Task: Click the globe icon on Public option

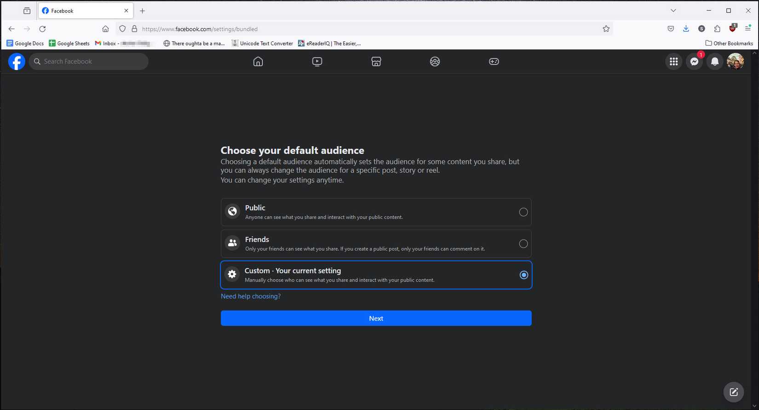Action: [x=233, y=211]
